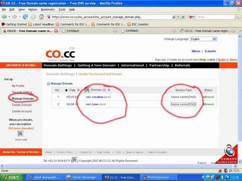Open the Bookmarks menu
The image size is (242, 181).
(x=48, y=9)
